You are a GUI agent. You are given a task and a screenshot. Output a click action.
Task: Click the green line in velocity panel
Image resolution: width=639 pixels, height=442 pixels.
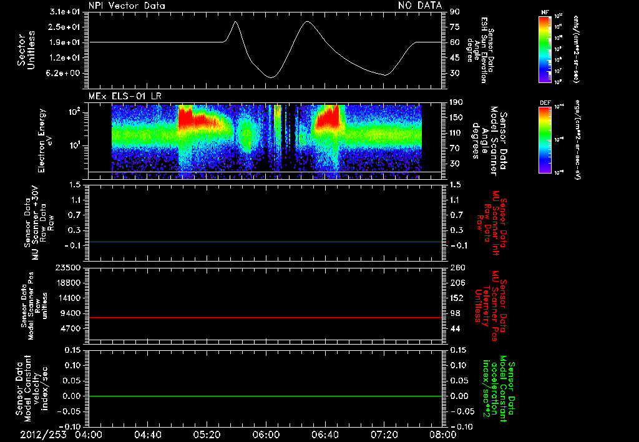click(x=265, y=396)
